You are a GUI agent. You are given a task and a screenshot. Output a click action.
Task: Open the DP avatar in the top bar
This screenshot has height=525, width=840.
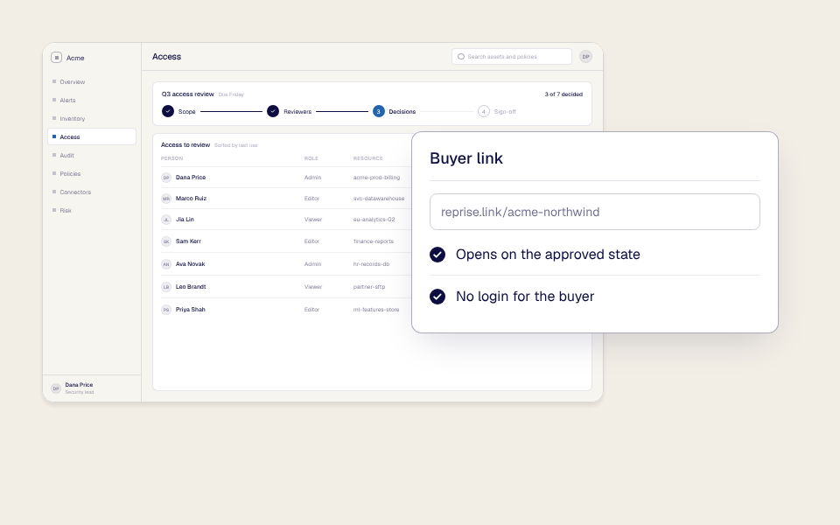pos(585,56)
